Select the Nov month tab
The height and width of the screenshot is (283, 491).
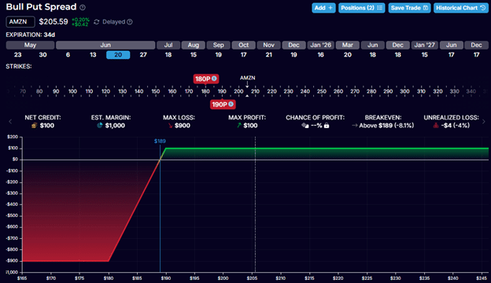point(268,45)
